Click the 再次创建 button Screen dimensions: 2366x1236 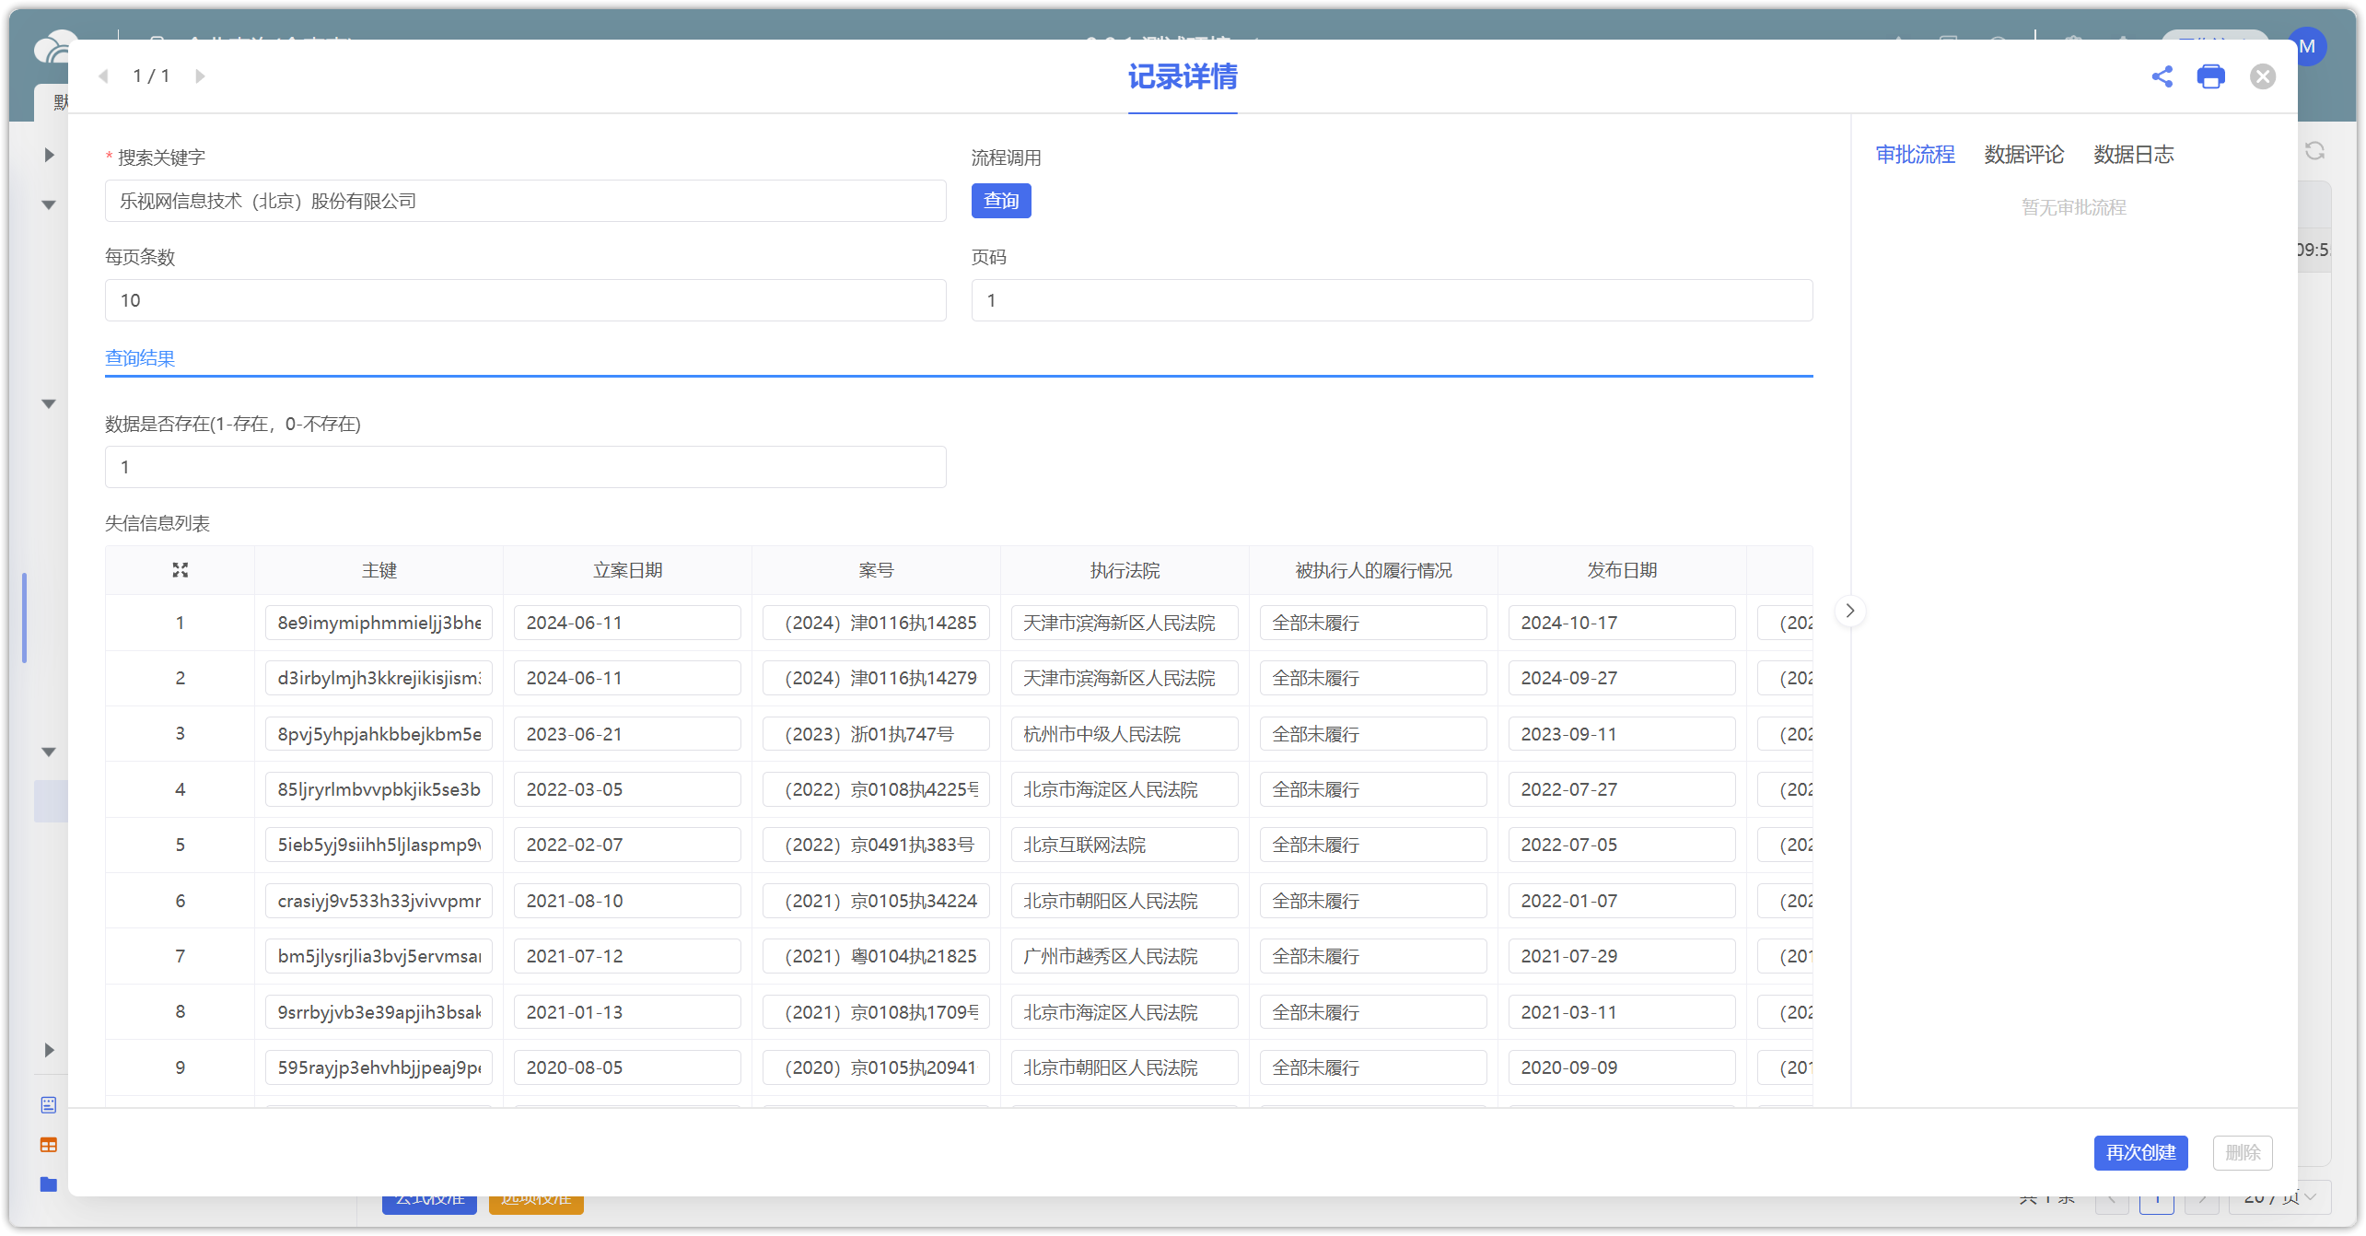pyautogui.click(x=2139, y=1152)
